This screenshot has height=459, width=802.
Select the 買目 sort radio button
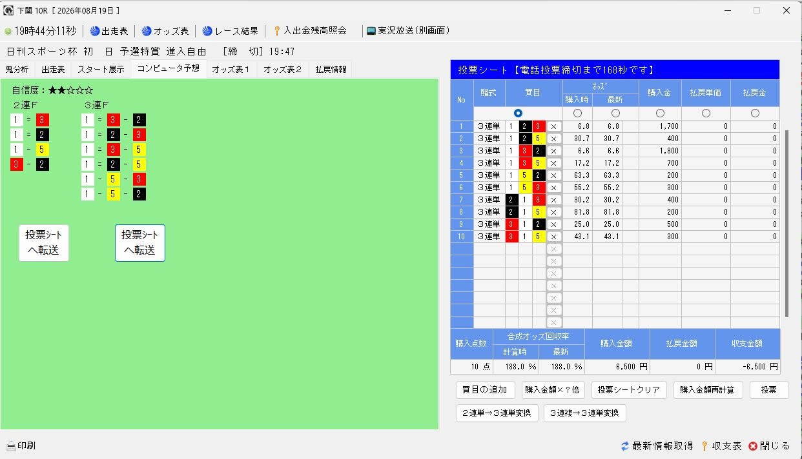coord(518,113)
